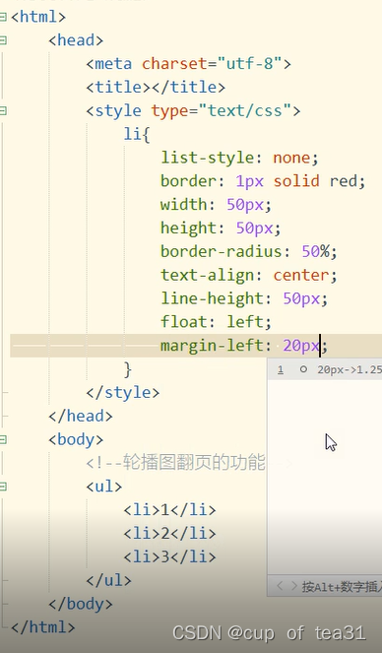Click the float: left; declaration

click(x=216, y=322)
